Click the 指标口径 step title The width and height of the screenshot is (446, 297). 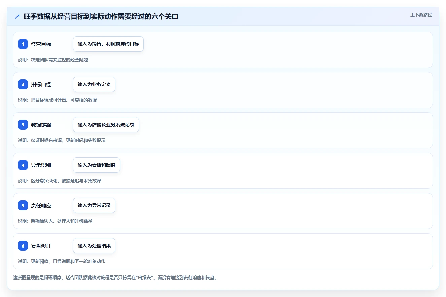click(41, 84)
